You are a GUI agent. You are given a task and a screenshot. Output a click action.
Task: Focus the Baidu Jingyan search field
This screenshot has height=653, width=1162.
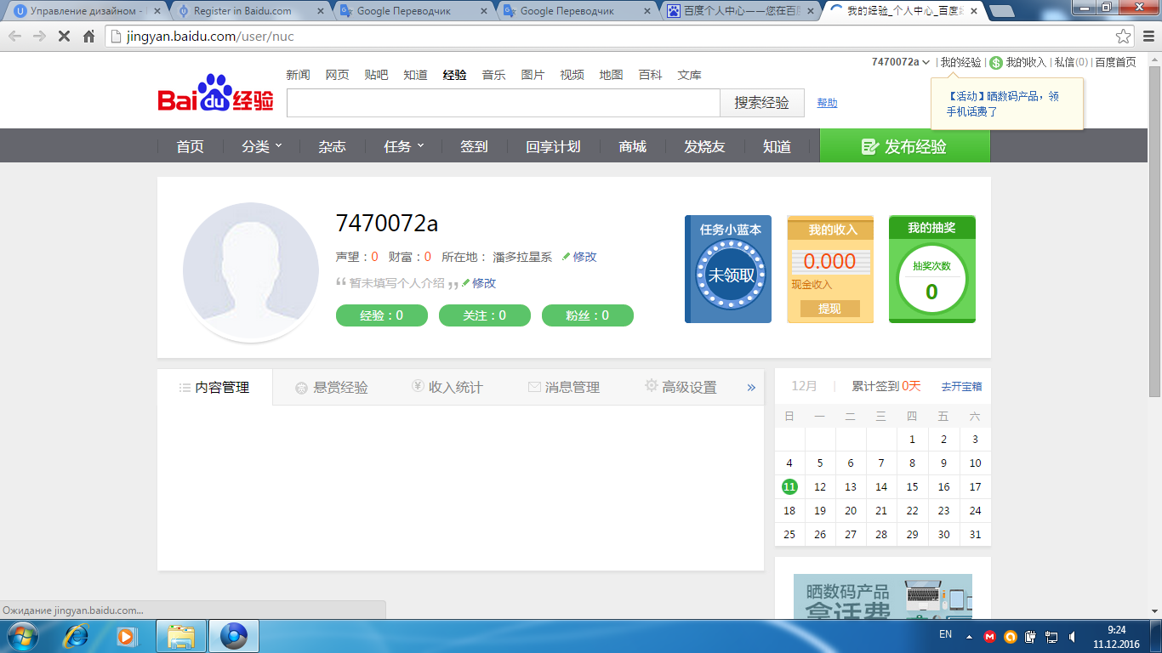(504, 103)
